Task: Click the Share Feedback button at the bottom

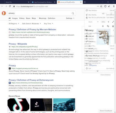Action: coord(106,111)
